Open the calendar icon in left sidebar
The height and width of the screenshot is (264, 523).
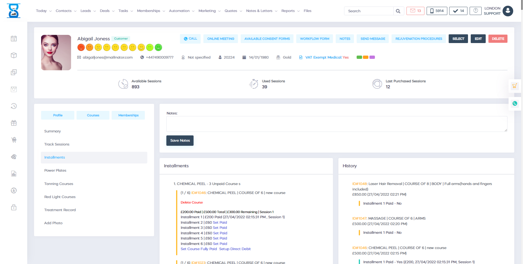14,39
